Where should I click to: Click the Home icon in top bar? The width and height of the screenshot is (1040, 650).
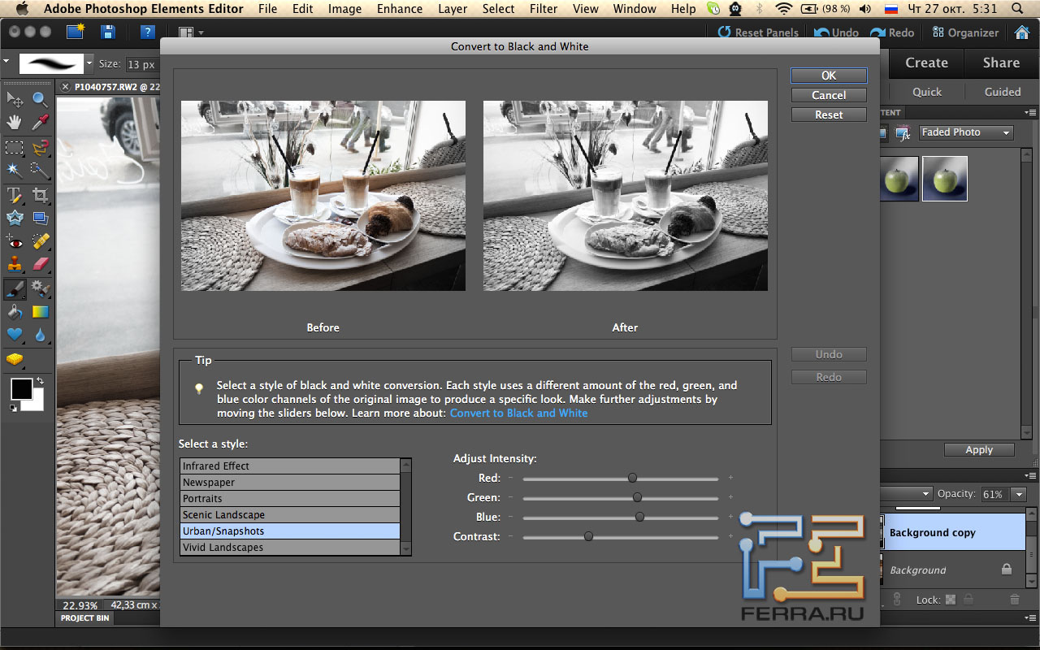pos(1023,32)
